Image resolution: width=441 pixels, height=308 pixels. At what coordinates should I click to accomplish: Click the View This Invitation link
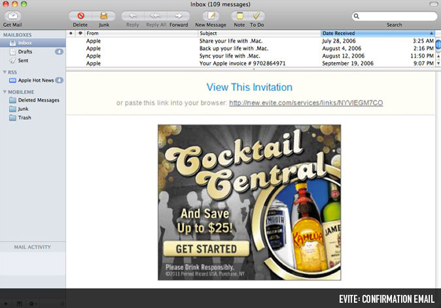249,87
